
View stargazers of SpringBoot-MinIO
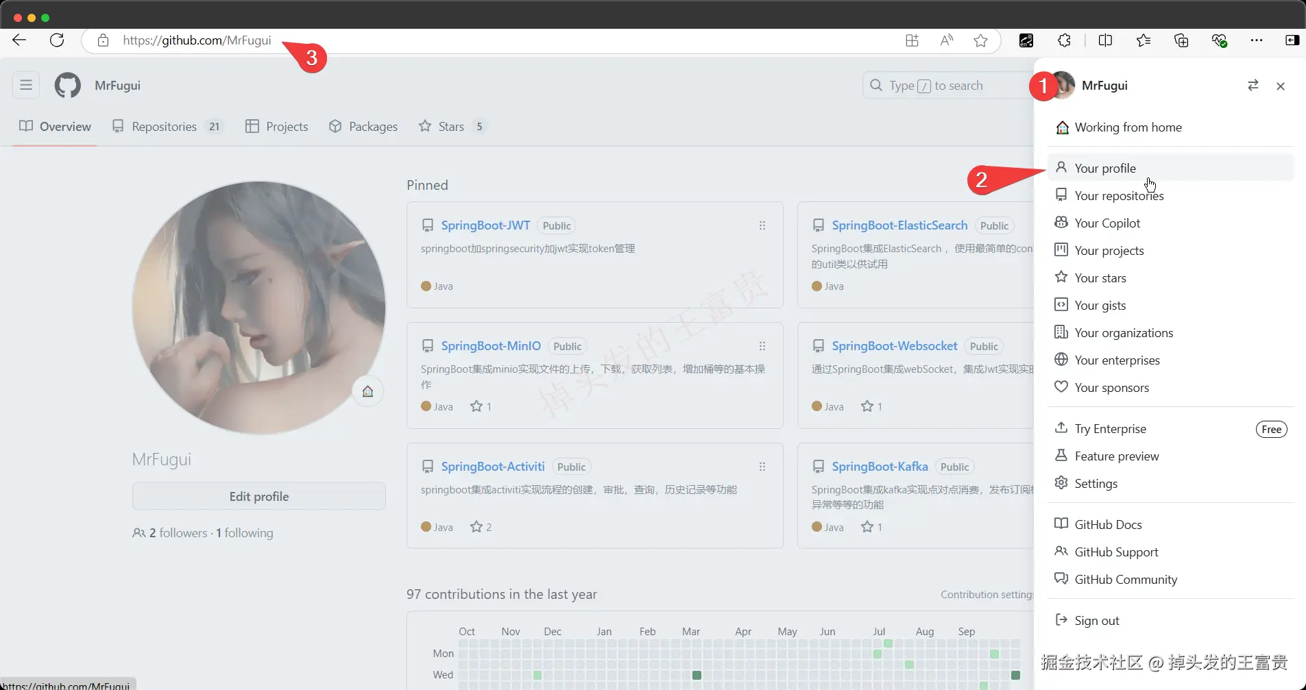(481, 406)
